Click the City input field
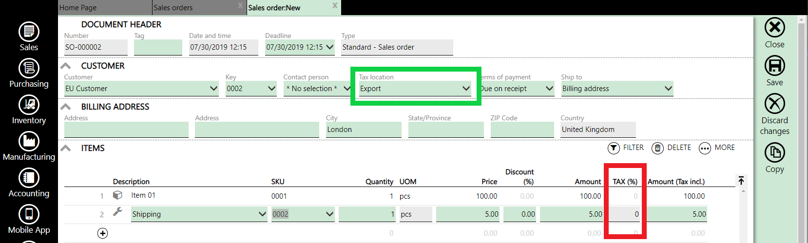 click(x=363, y=130)
